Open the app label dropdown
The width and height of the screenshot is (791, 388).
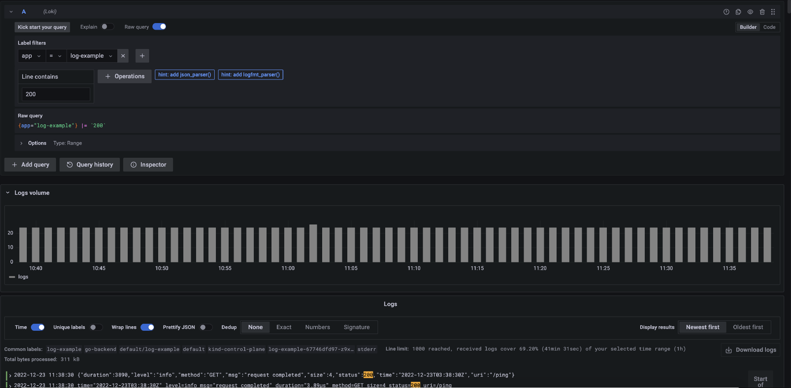point(31,56)
